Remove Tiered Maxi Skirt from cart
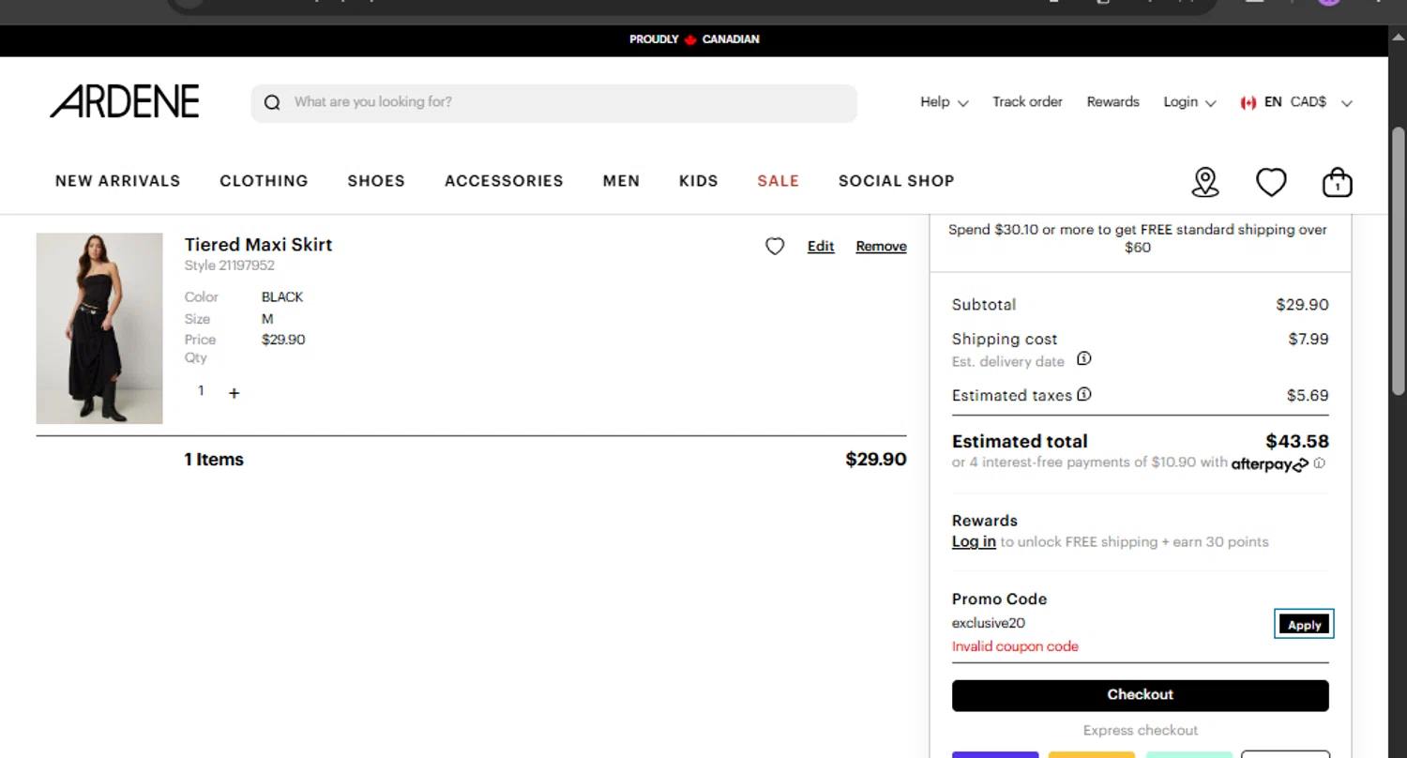This screenshot has width=1407, height=758. coord(881,246)
